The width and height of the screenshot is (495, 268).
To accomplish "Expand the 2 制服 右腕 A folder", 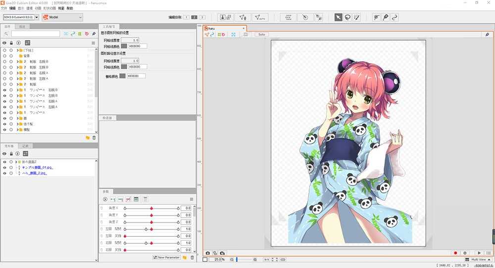I will point(18,73).
